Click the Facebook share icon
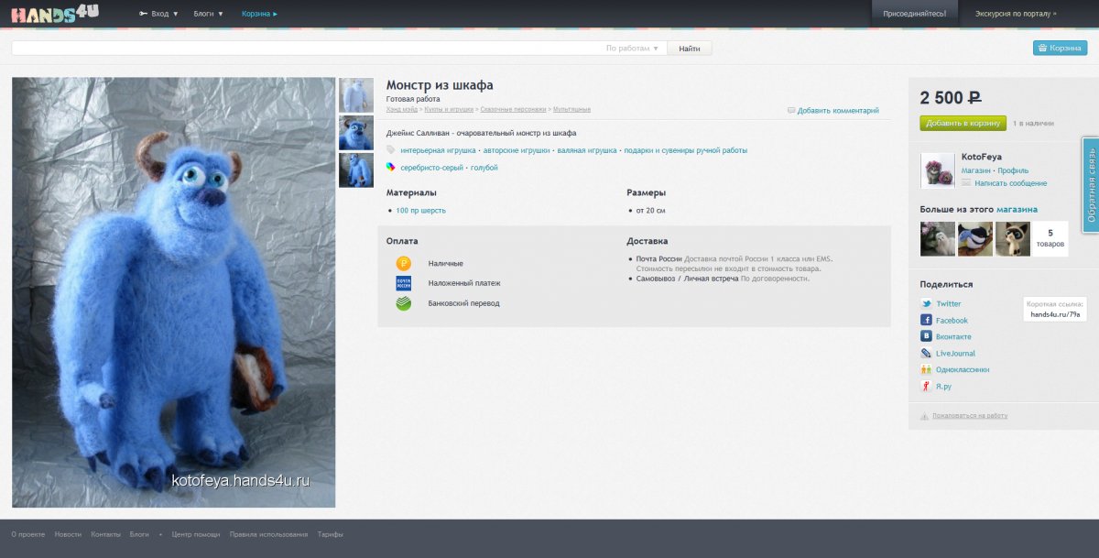 click(926, 320)
